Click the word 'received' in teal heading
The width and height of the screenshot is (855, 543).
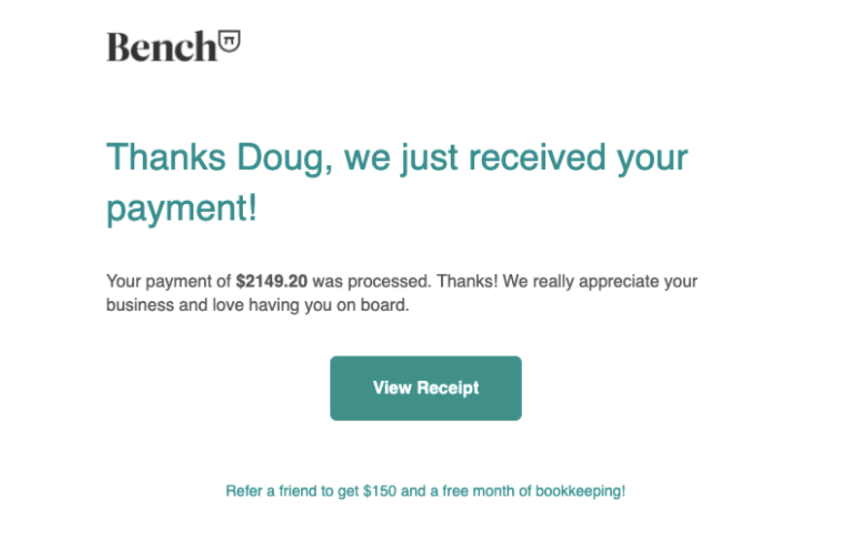537,157
